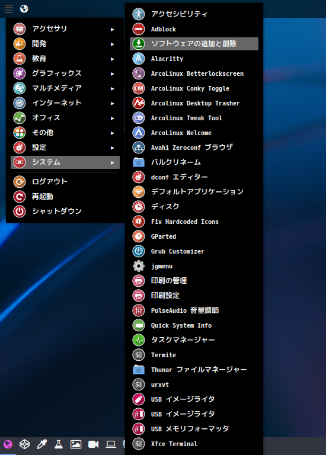Open USB イメージライタ with pink USB-stick icon
326x455 pixels.
(x=194, y=399)
